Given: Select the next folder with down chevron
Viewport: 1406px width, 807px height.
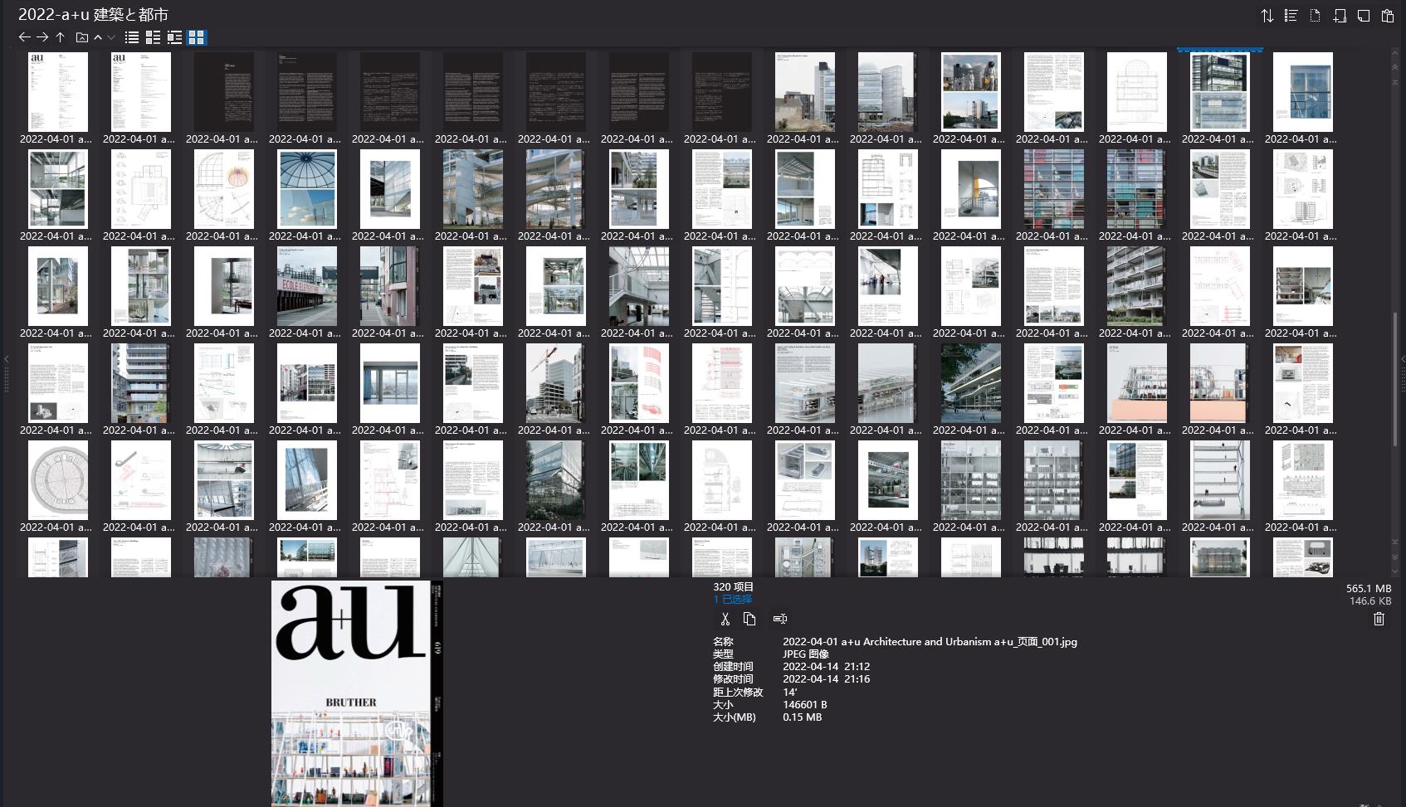Looking at the screenshot, I should [x=111, y=37].
